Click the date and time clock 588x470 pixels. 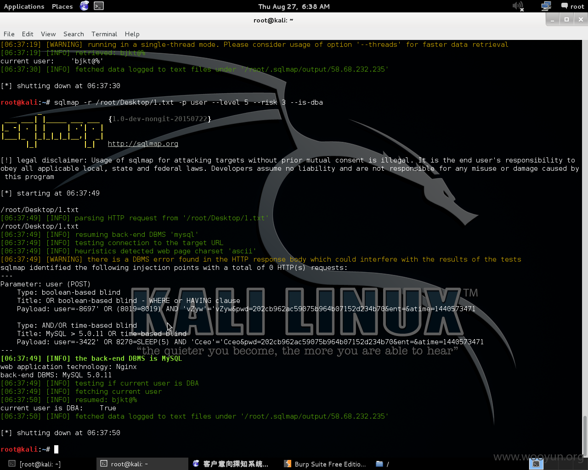pyautogui.click(x=294, y=6)
